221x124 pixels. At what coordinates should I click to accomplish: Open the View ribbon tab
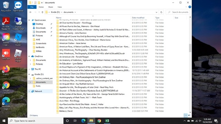pyautogui.click(x=60, y=7)
